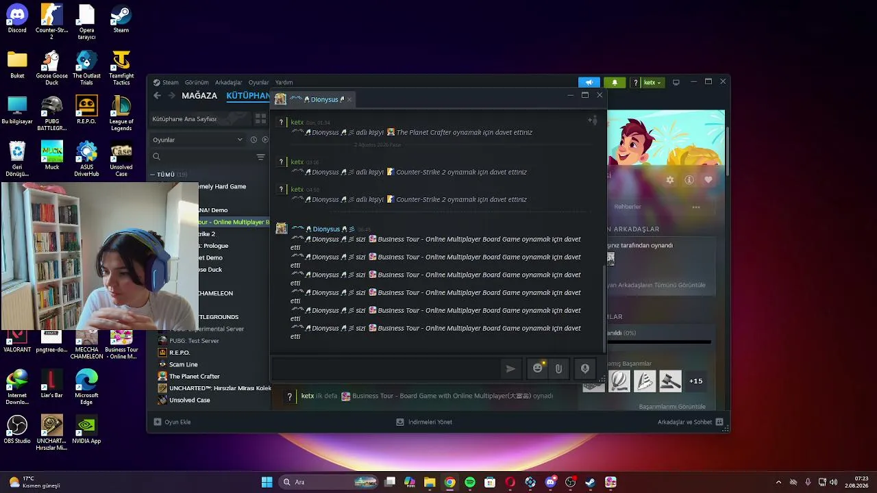877x493 pixels.
Task: Open the Rehberler tab on game page
Action: point(628,207)
